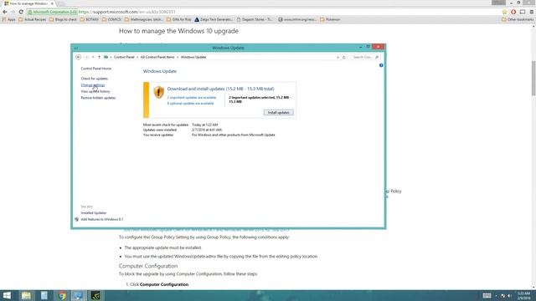This screenshot has height=301, width=536.
Task: Click the taskbar clock showing date and time
Action: tap(523, 295)
